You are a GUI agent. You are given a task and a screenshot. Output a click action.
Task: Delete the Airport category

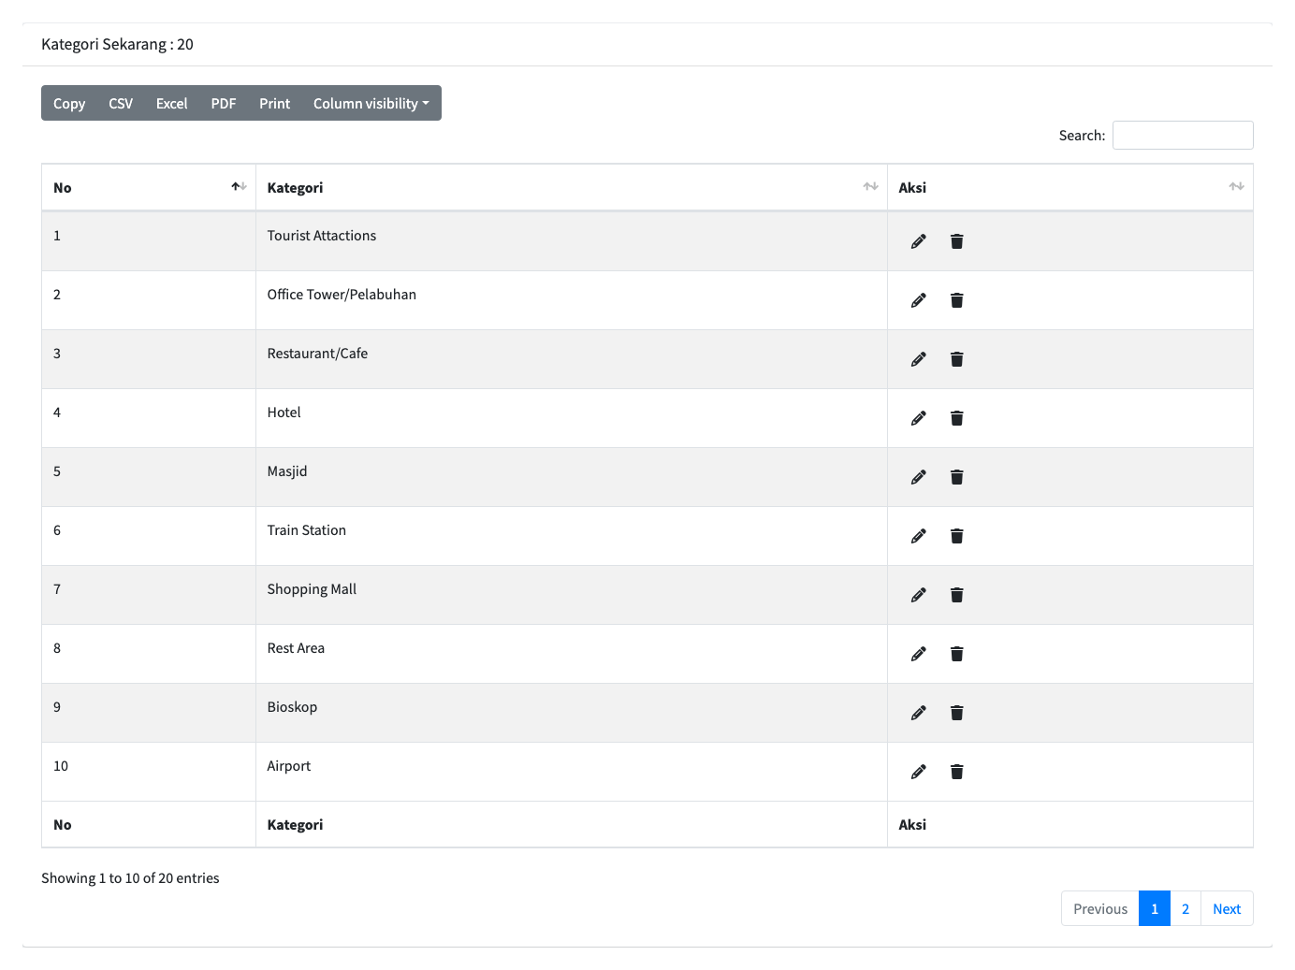956,772
